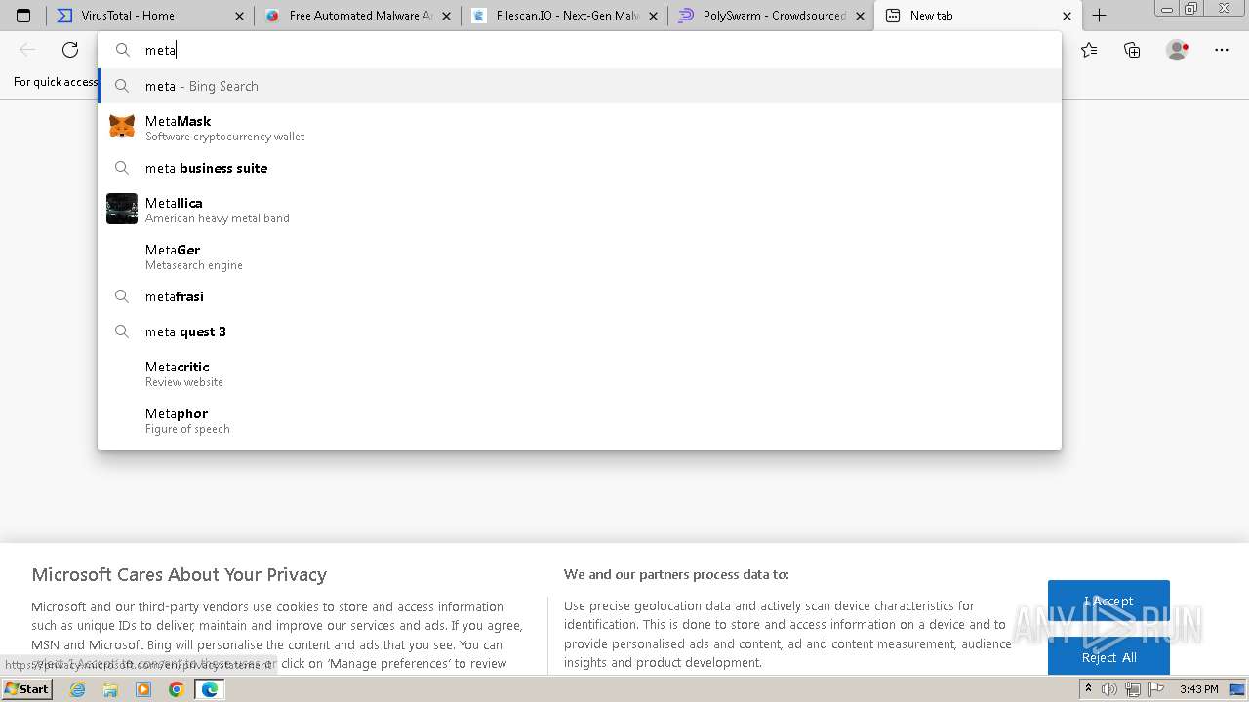Select the Metaphor figure of speech suggestion

(x=580, y=420)
